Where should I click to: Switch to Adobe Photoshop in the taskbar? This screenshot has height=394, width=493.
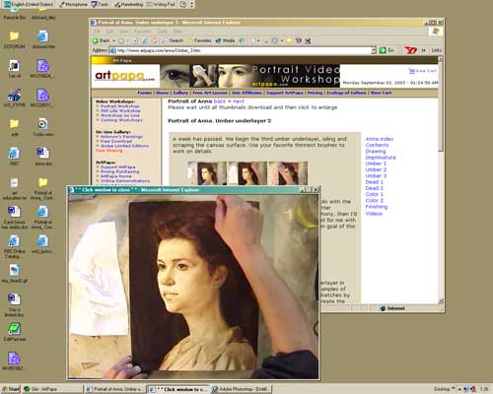pos(241,389)
